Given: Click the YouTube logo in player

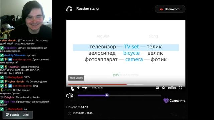Looking at the screenshot, I should (172, 88).
